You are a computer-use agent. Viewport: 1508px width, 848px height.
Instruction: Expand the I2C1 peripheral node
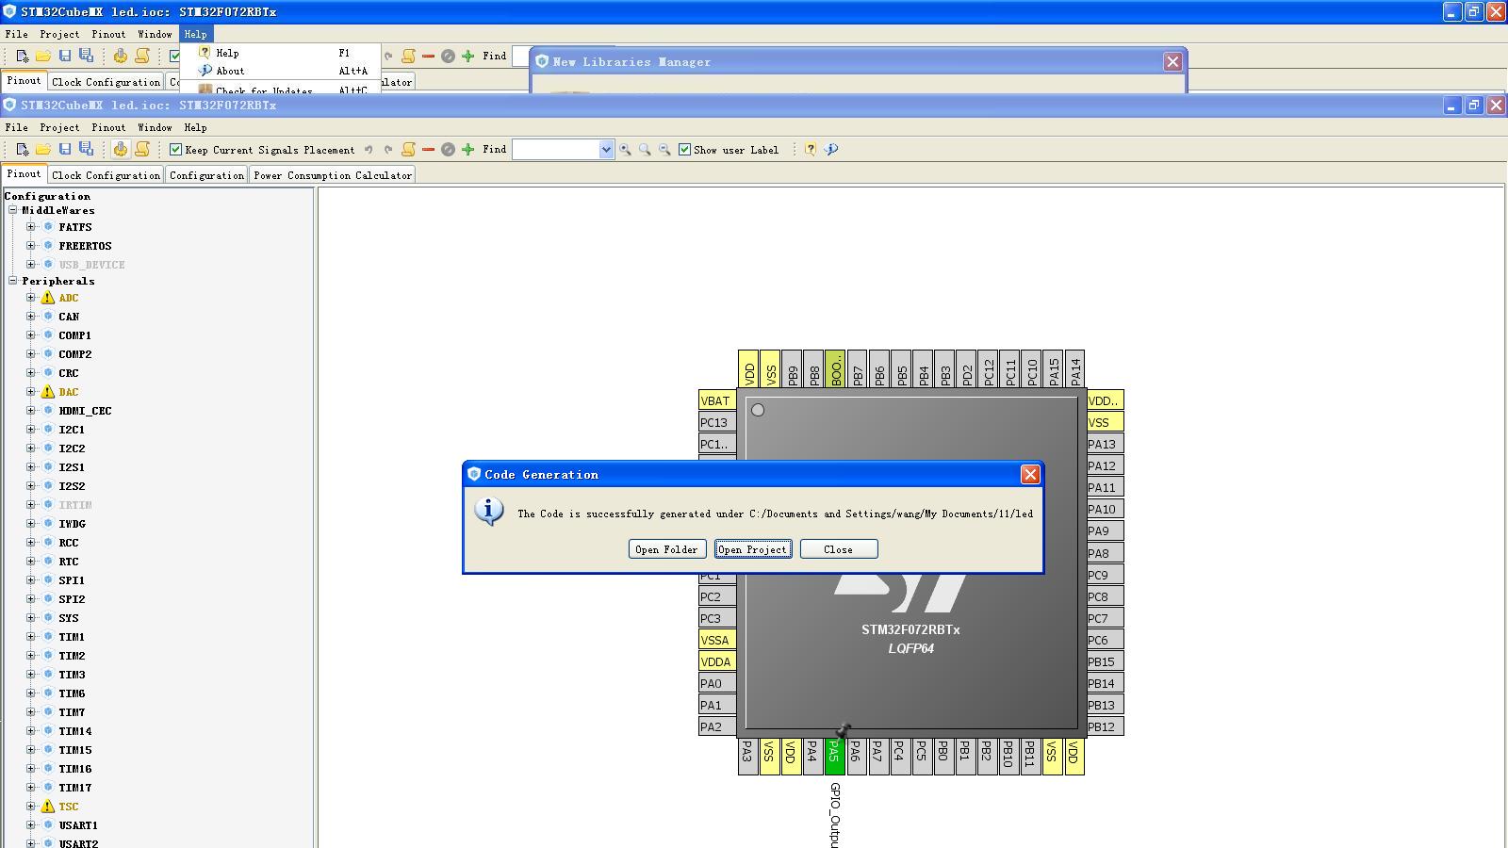[31, 430]
